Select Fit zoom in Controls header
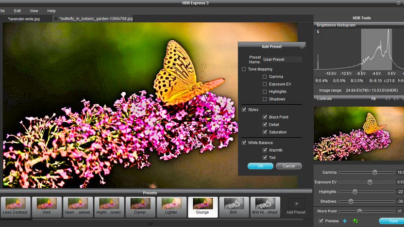The width and height of the screenshot is (404, 227). pyautogui.click(x=373, y=99)
